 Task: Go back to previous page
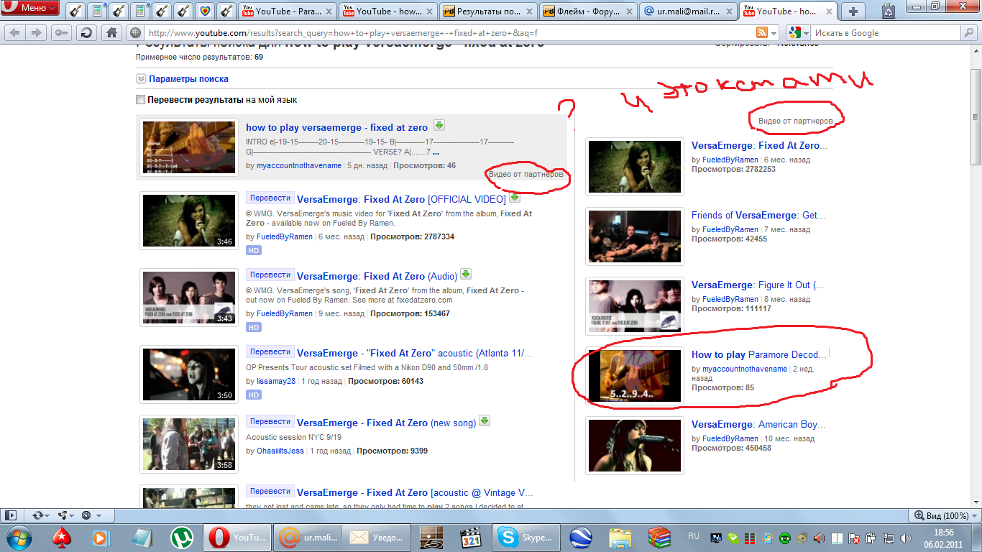pos(15,33)
